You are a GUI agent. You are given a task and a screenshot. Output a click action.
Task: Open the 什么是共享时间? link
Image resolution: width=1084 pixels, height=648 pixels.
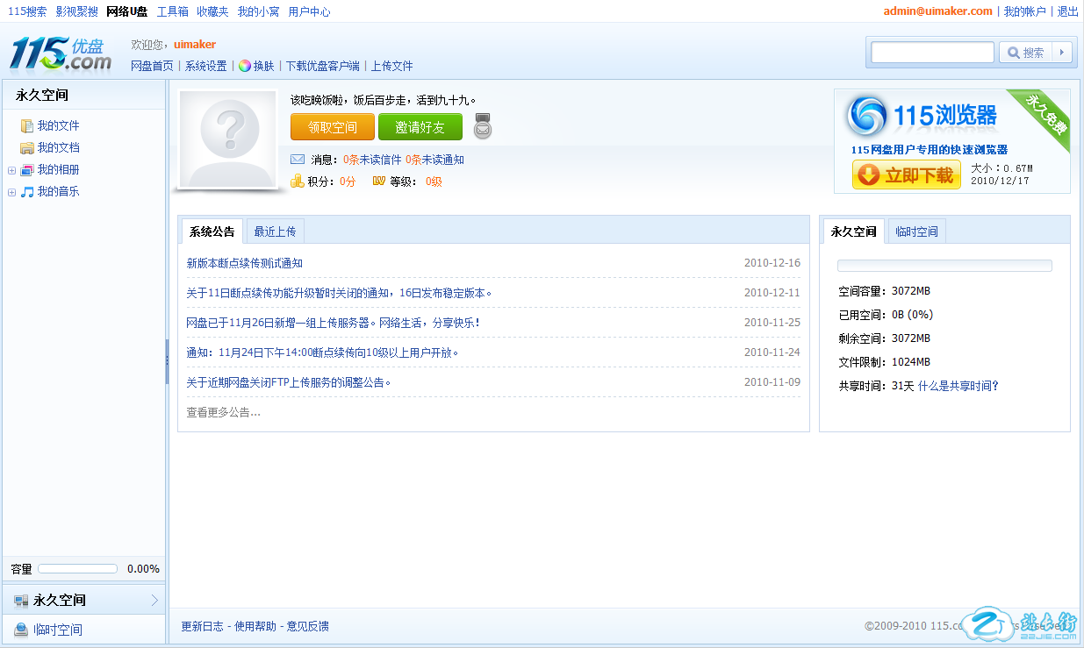[x=958, y=386]
